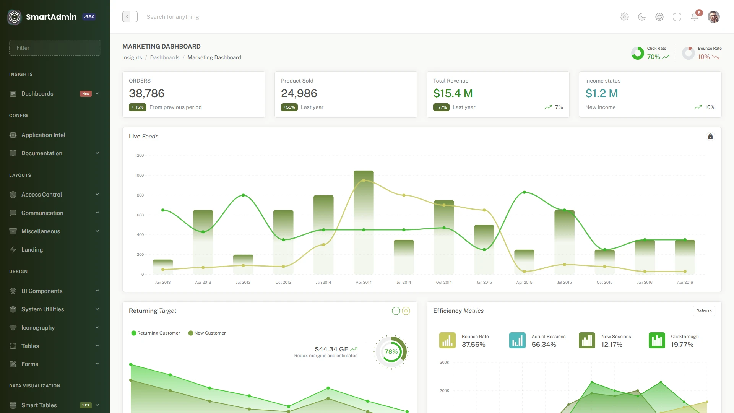Image resolution: width=734 pixels, height=413 pixels.
Task: Toggle the New Customer legend series
Action: click(207, 333)
